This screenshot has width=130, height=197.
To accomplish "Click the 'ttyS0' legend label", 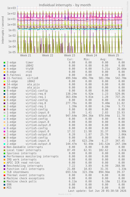I will [x=30, y=69].
